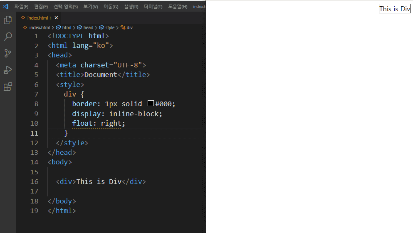Open the Search view in activity bar
This screenshot has height=233, width=413.
click(x=8, y=37)
